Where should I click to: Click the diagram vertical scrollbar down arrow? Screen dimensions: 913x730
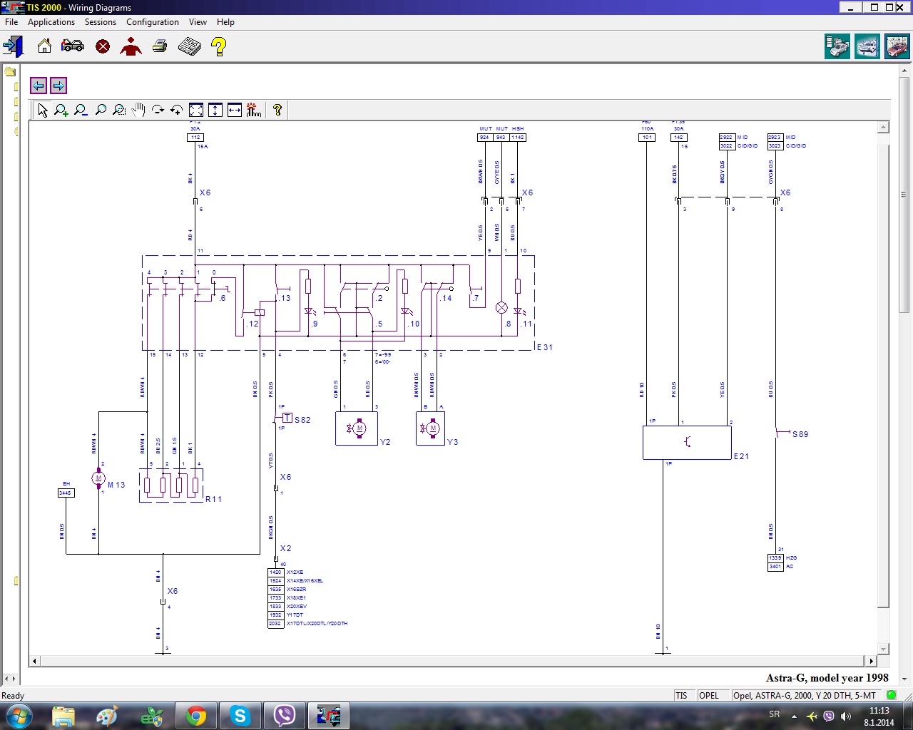click(x=884, y=649)
